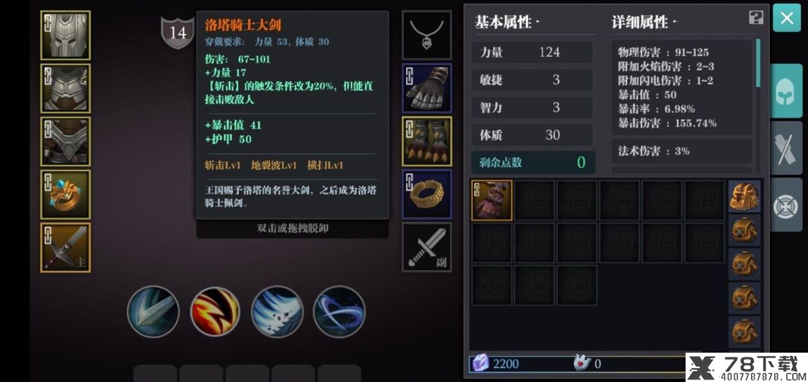Switch to the helmet equipment tab
Screen dimensions: 808x382
(x=786, y=91)
